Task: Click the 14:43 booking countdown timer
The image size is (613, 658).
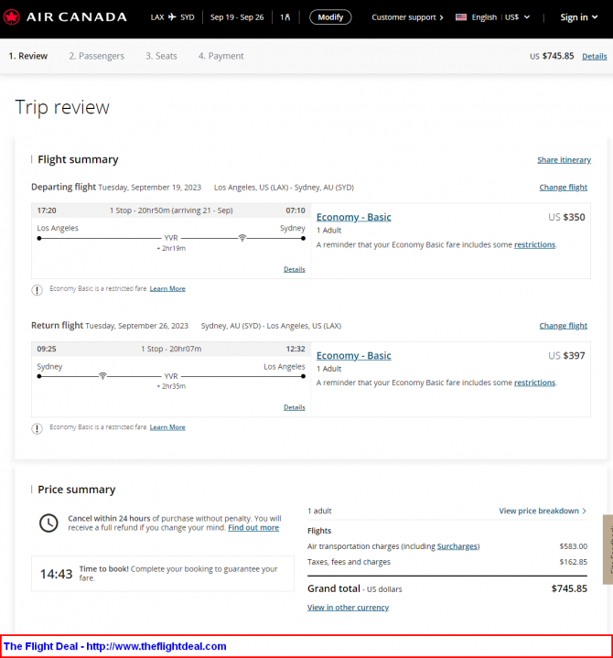Action: coord(56,574)
